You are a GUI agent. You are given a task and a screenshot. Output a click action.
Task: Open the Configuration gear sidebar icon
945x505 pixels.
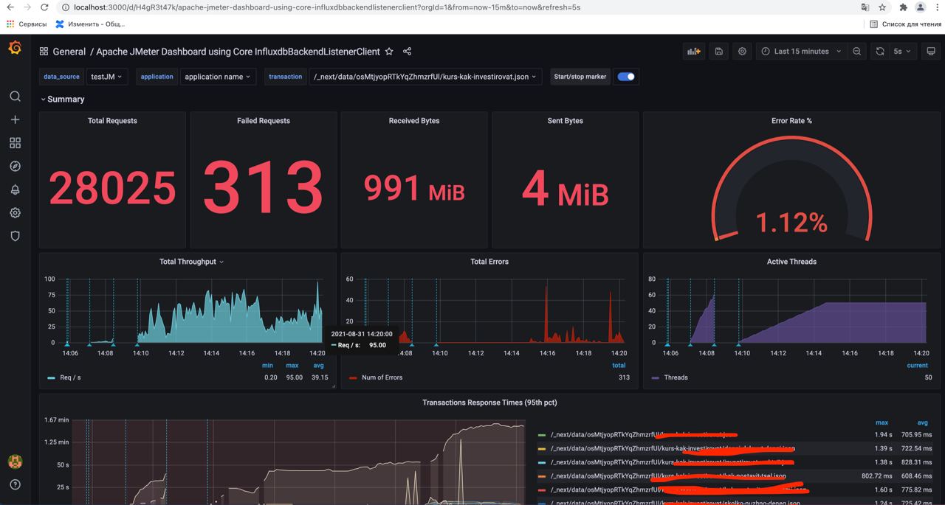pos(15,213)
